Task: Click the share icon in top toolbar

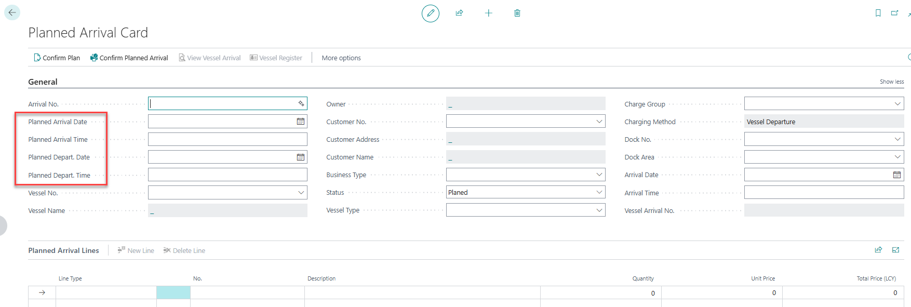Action: (459, 13)
